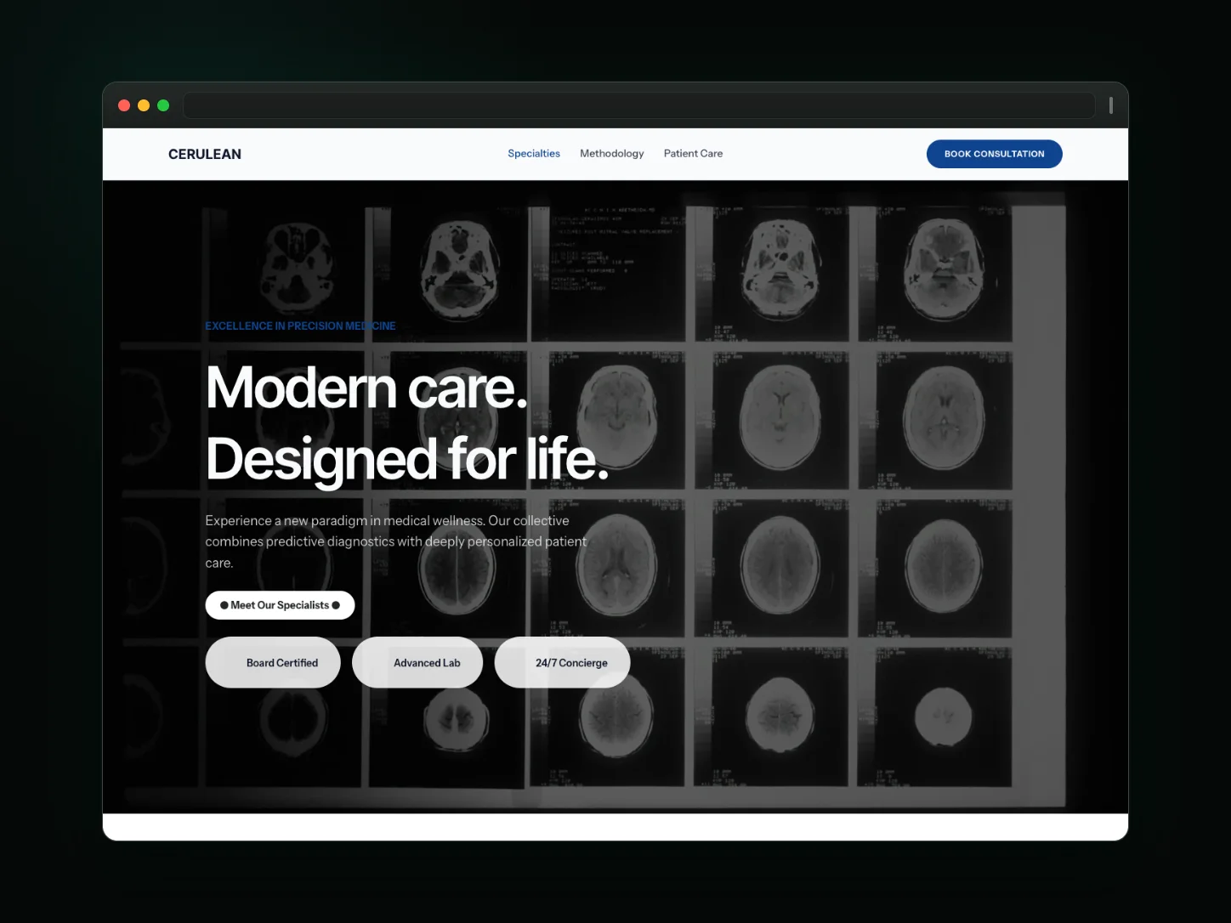
Task: Open the Specialties nav link
Action: click(x=534, y=154)
